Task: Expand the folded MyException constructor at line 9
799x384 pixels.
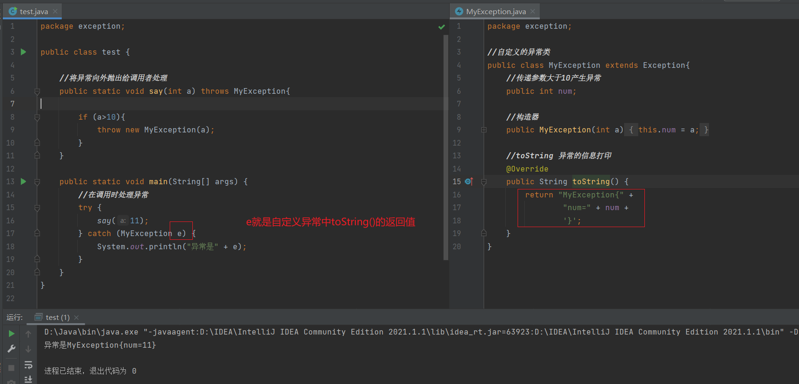Action: coord(484,130)
